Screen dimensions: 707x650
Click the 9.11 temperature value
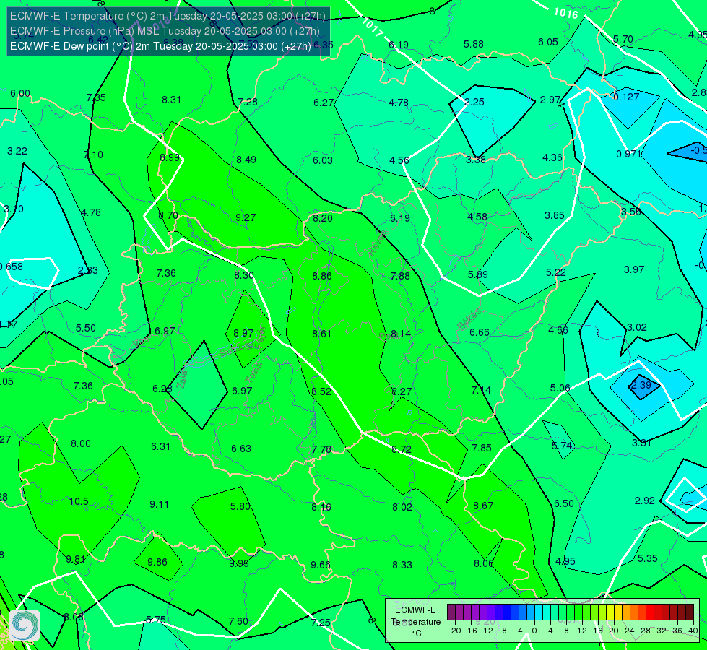(x=159, y=504)
